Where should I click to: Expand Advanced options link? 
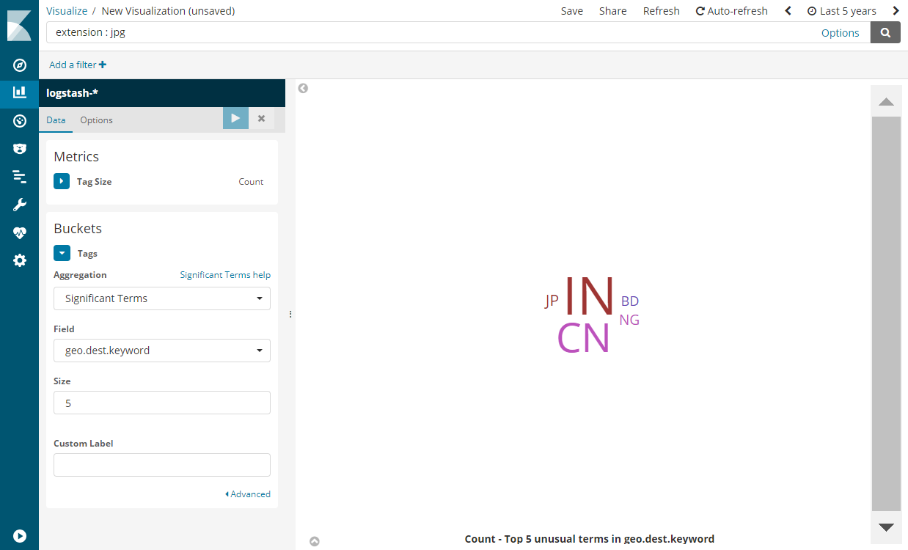[248, 494]
